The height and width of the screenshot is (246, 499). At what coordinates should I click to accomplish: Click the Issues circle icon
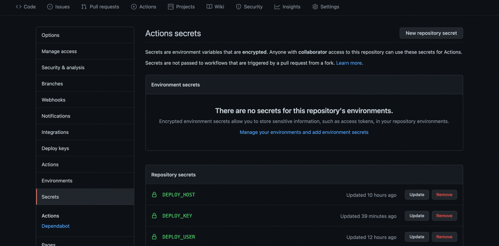(x=50, y=6)
